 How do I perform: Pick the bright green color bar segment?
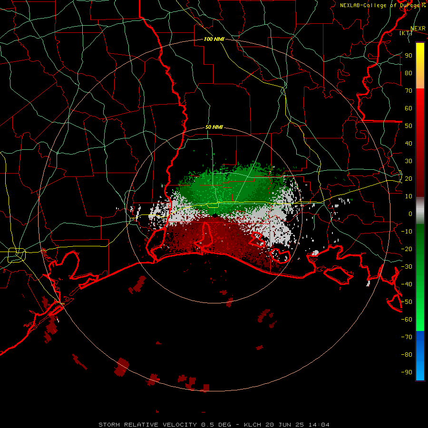[x=420, y=311]
